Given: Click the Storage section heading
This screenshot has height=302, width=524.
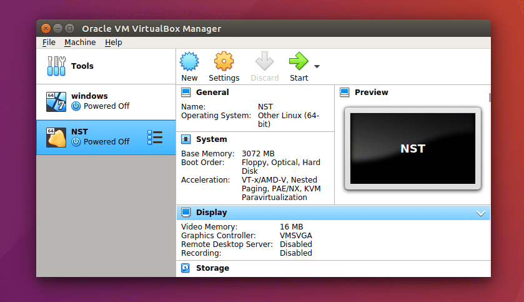Looking at the screenshot, I should click(212, 268).
